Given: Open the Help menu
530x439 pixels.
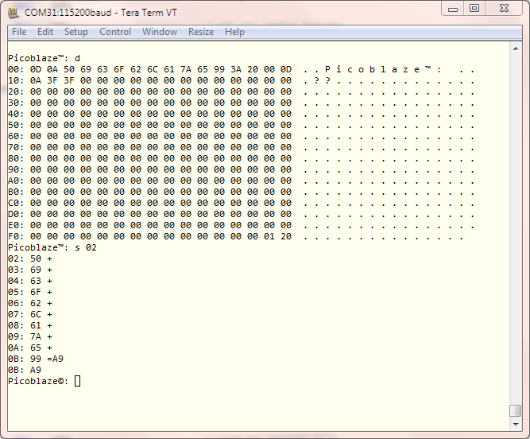Looking at the screenshot, I should coord(234,32).
